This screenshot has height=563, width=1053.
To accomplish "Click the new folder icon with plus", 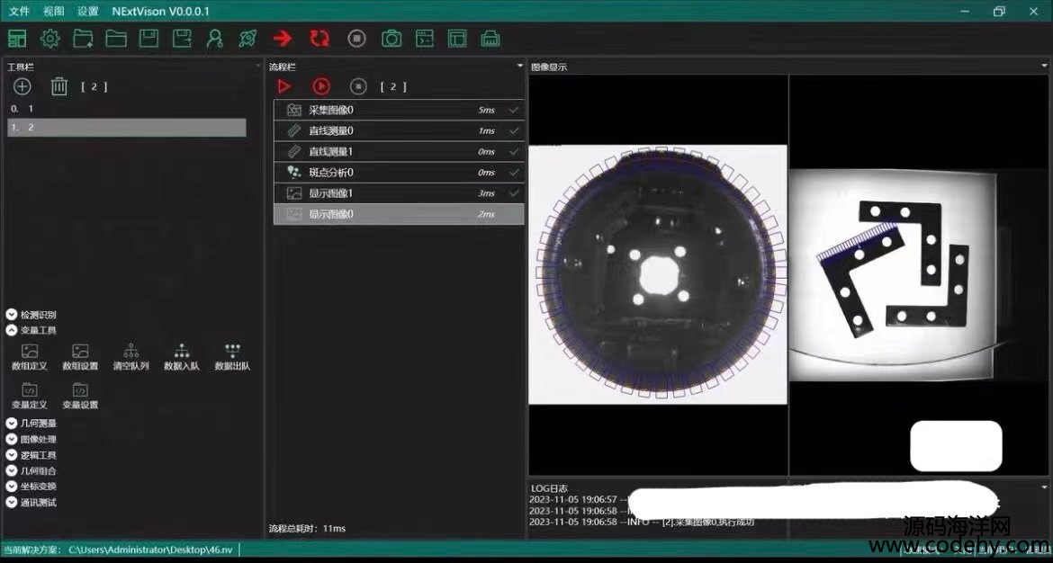I will [x=84, y=39].
